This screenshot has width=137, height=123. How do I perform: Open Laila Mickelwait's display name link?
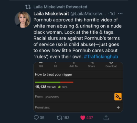pyautogui.click(x=51, y=14)
